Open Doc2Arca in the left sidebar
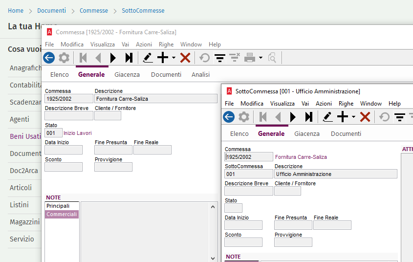The width and height of the screenshot is (413, 262). click(x=24, y=171)
